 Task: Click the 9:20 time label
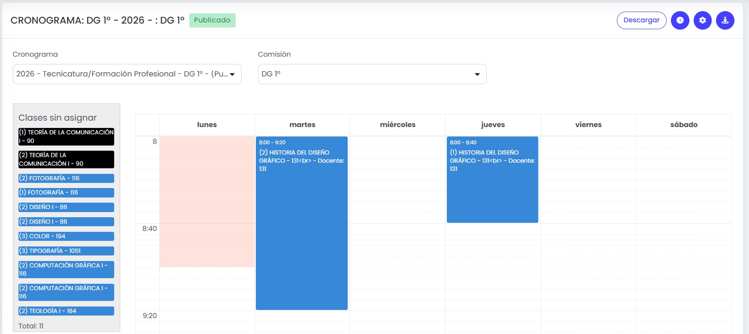coord(150,316)
